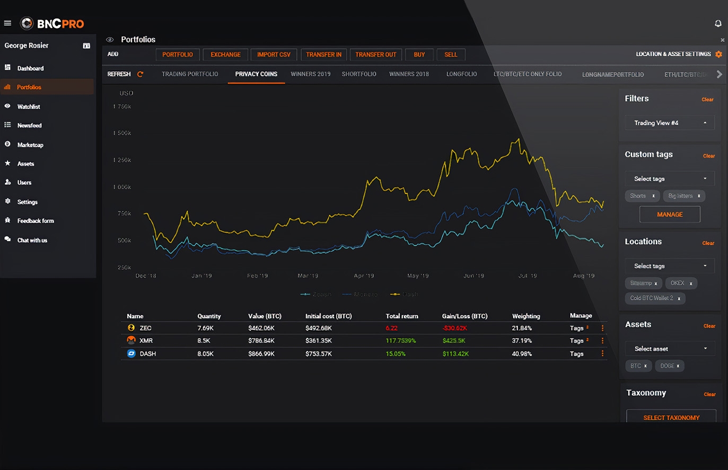The width and height of the screenshot is (728, 470).
Task: Open XMR row three-dot menu
Action: click(602, 341)
